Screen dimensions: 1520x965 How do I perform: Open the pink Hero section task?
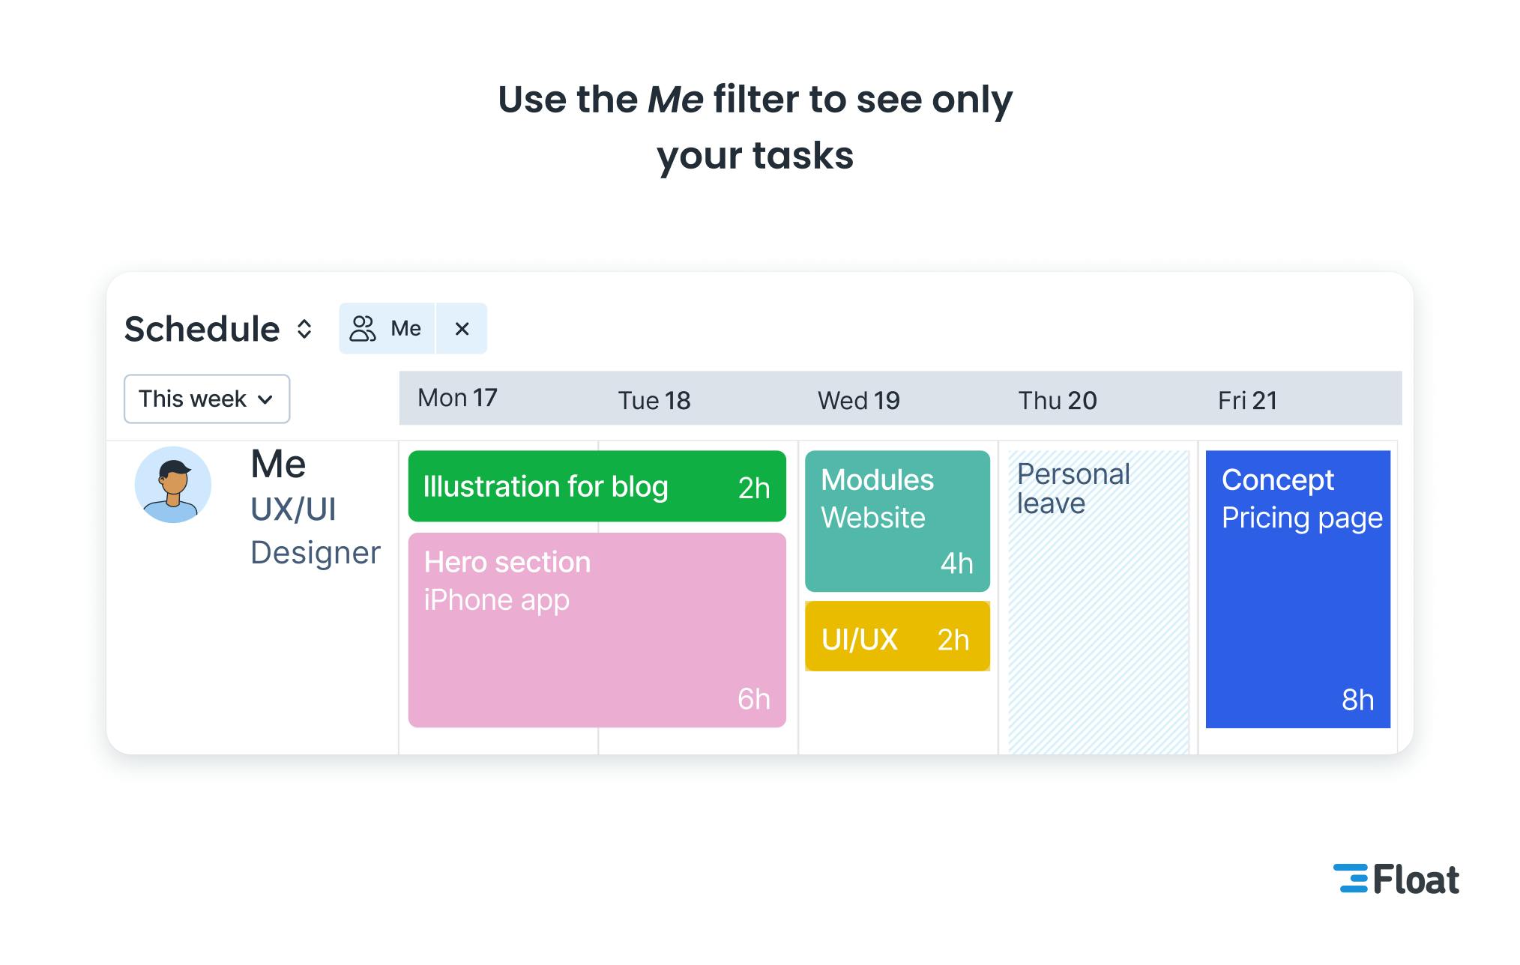(x=597, y=629)
